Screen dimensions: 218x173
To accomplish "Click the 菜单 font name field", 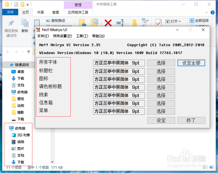I will (x=119, y=111).
